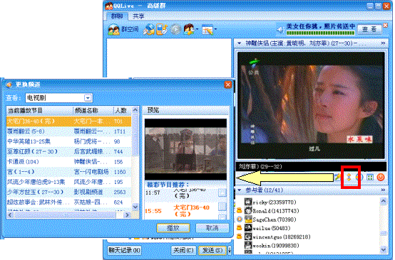Select the 覆雨翻云 (5-8) row
This screenshot has height=260, width=395.
68,131
